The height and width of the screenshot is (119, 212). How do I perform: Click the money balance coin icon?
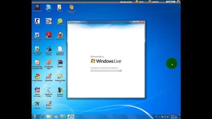point(150,2)
